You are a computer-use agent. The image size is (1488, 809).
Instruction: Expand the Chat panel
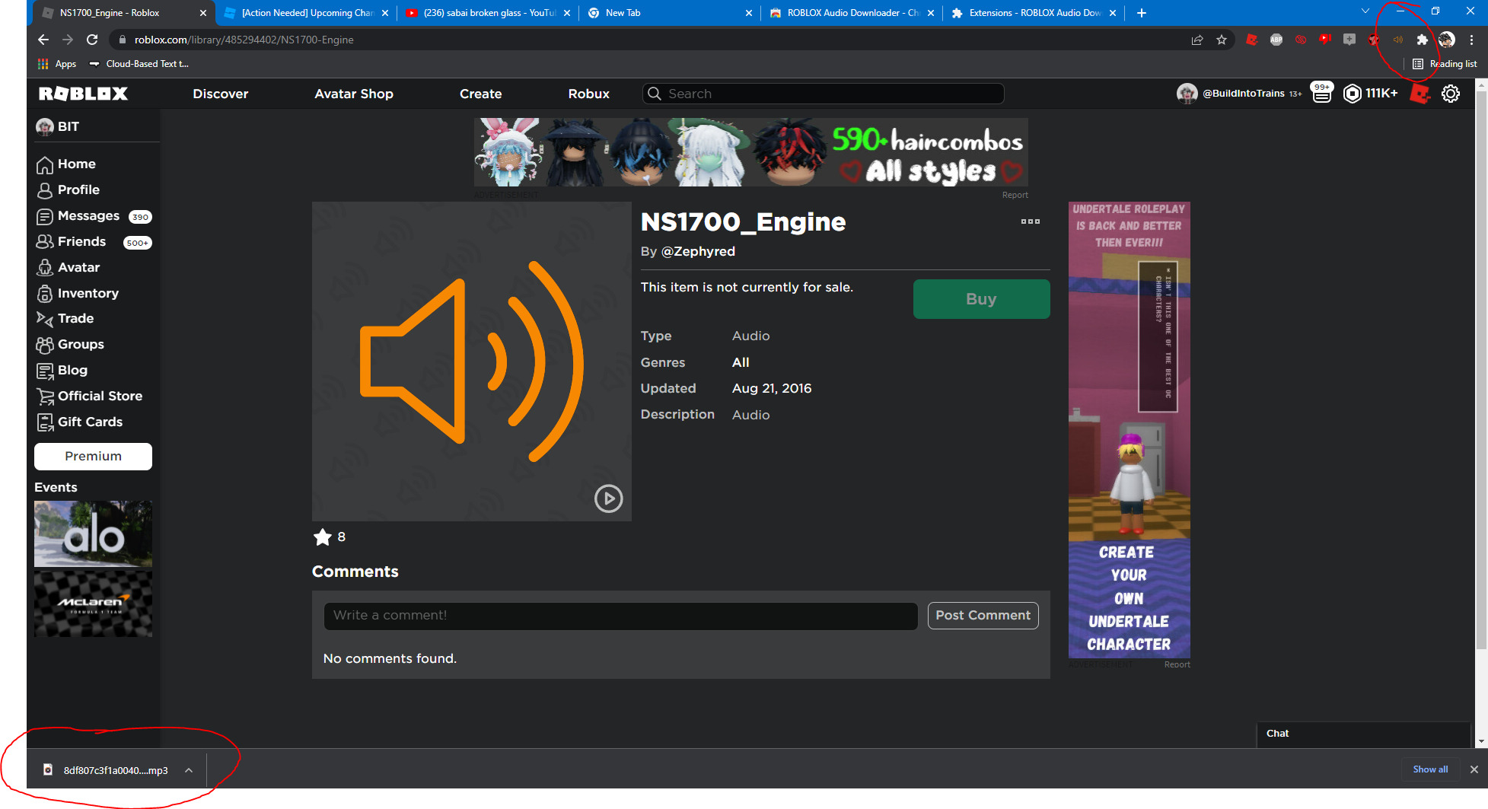1362,734
